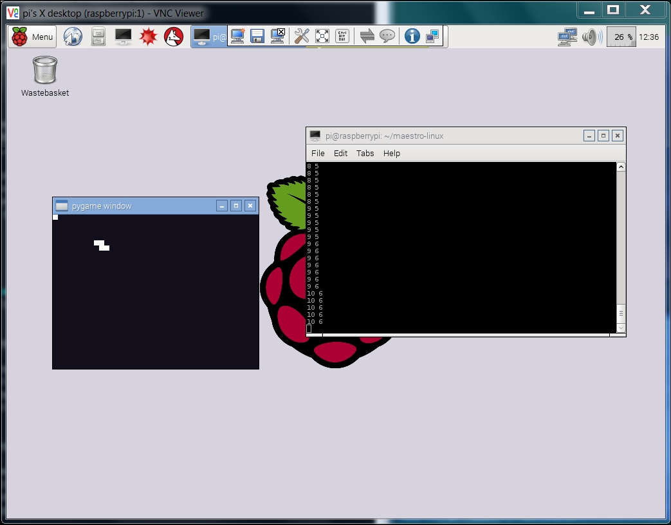Open Edit menu in terminal

(x=340, y=153)
